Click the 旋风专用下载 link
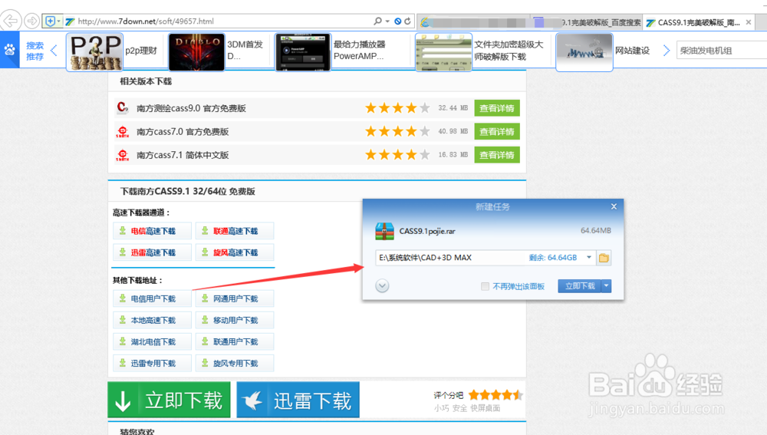The width and height of the screenshot is (767, 435). (235, 363)
